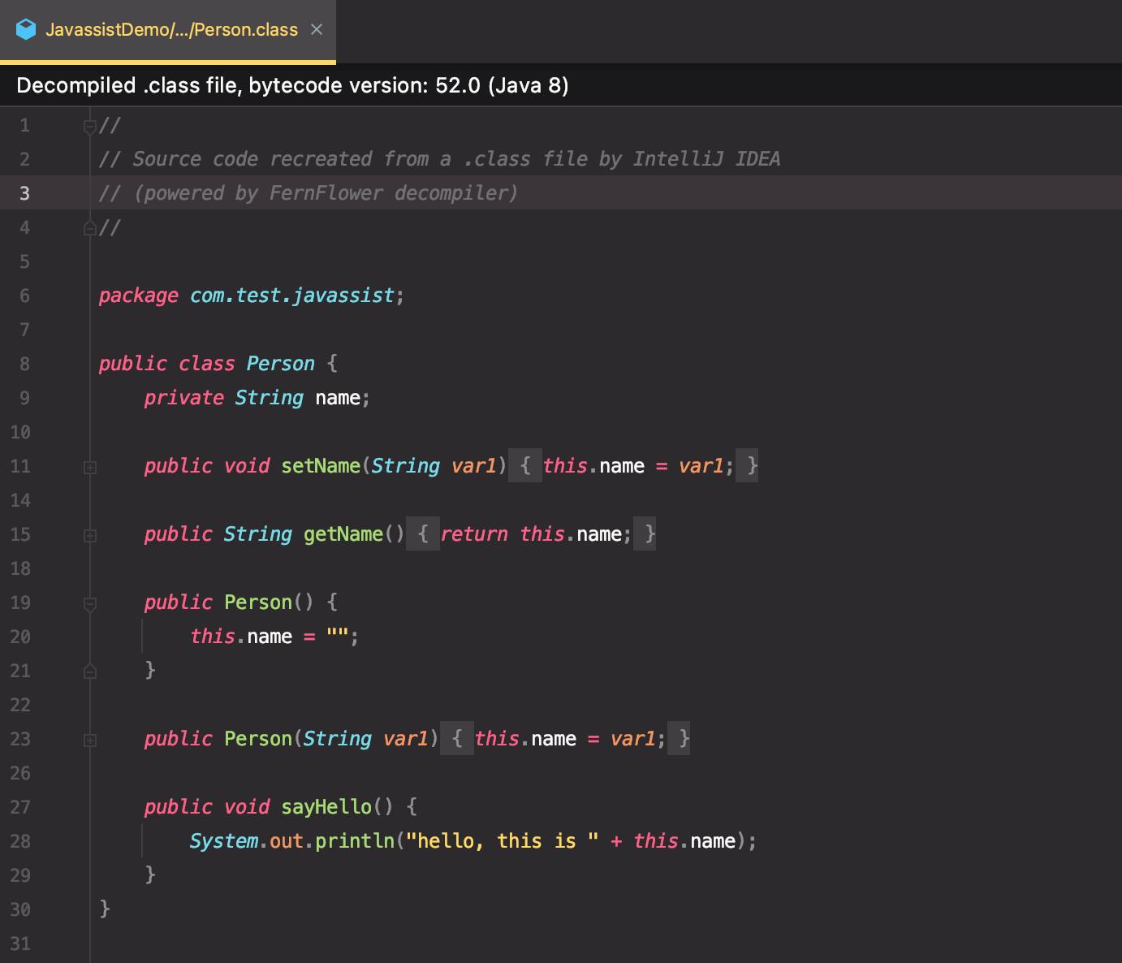Click 'out' field on line 28
The height and width of the screenshot is (963, 1122).
pyautogui.click(x=287, y=841)
